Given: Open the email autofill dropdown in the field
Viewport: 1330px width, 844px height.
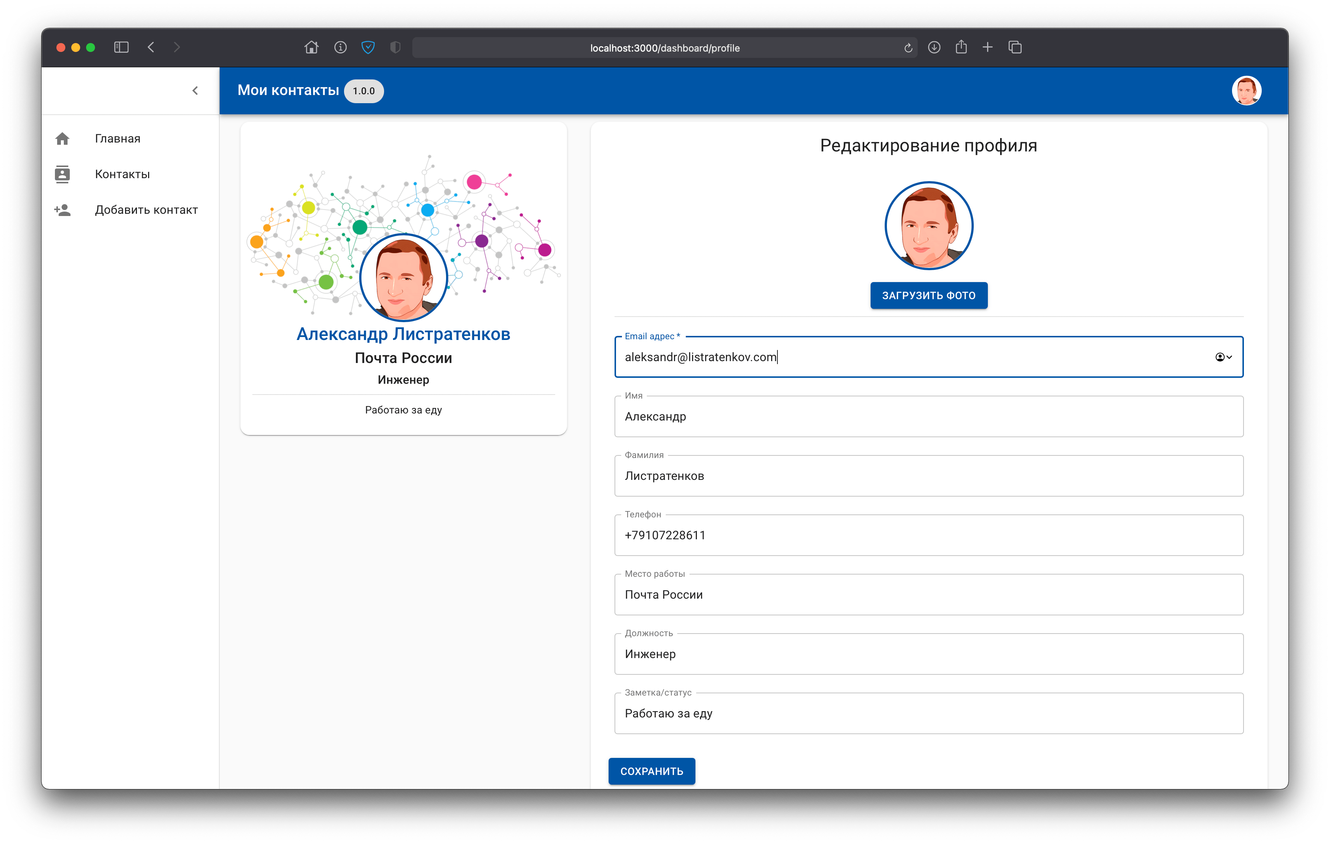Looking at the screenshot, I should pos(1223,357).
